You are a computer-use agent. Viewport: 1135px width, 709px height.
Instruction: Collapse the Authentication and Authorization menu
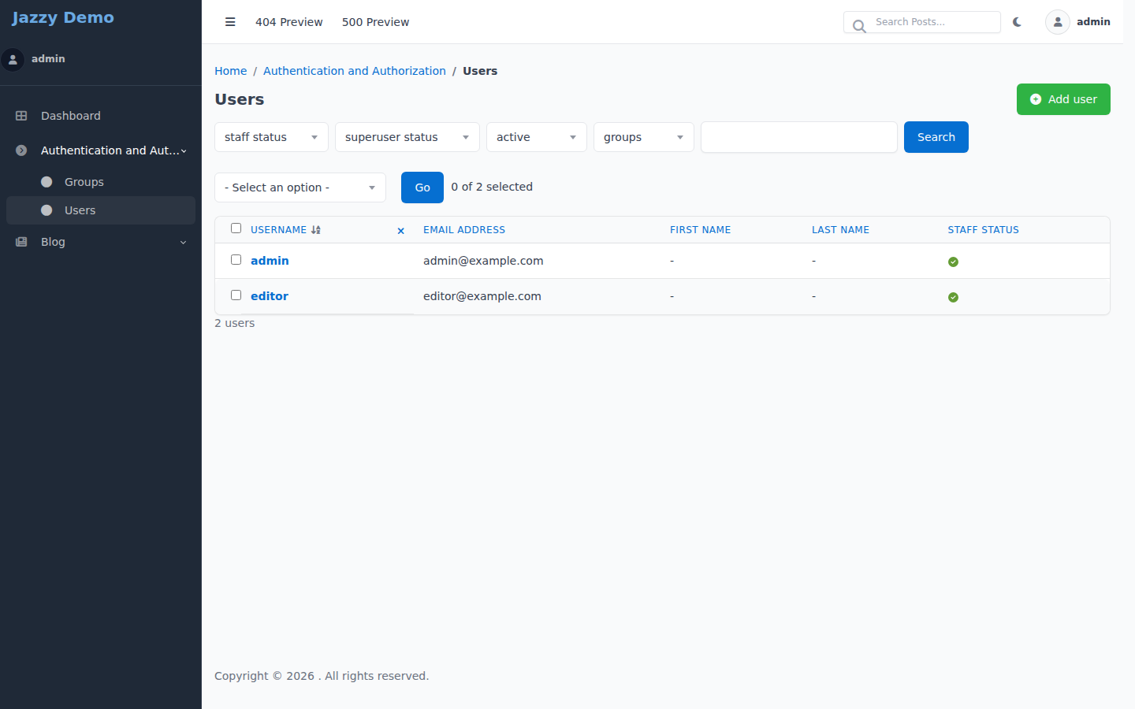point(101,150)
